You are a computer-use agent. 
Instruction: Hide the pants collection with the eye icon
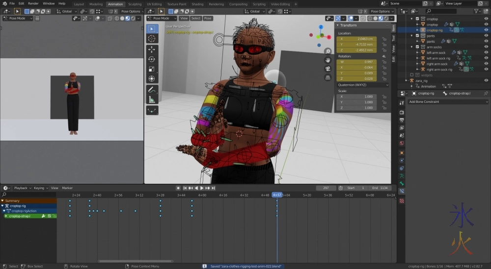pyautogui.click(x=486, y=36)
